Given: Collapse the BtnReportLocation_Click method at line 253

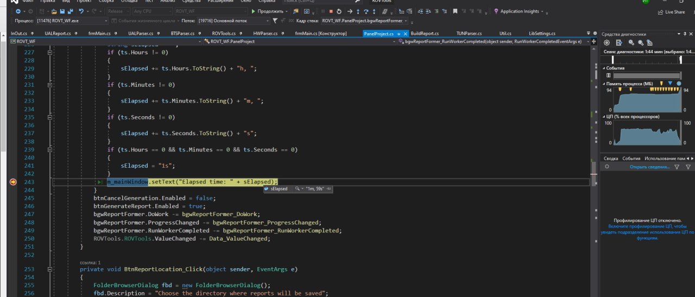Looking at the screenshot, I should tap(49, 269).
